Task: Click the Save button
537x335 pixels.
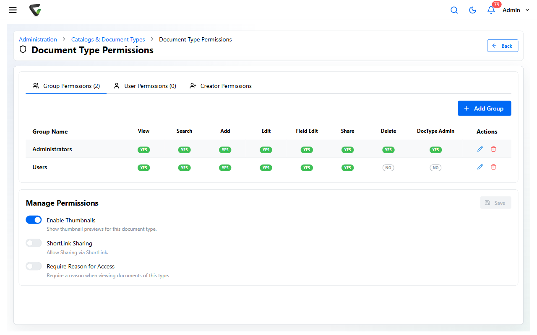Action: (x=495, y=203)
